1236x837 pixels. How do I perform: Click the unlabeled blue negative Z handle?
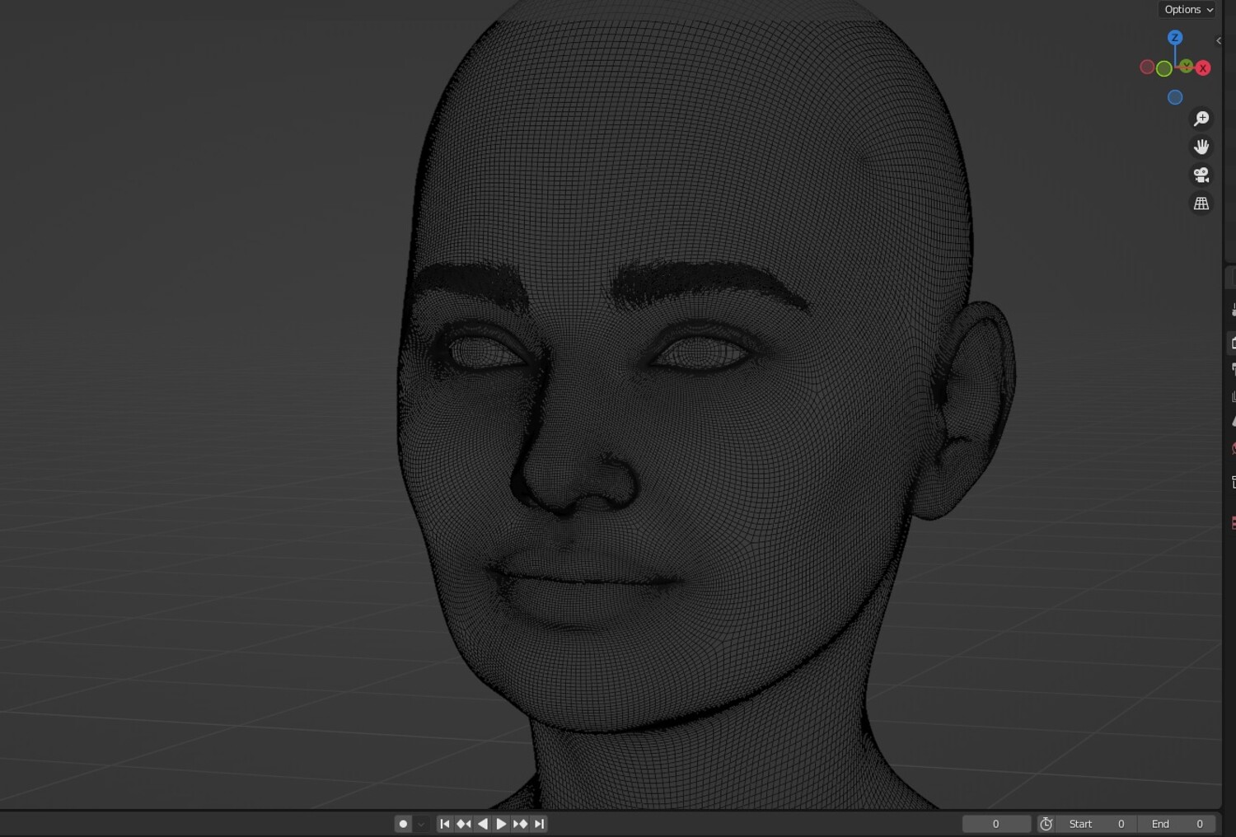(1175, 97)
